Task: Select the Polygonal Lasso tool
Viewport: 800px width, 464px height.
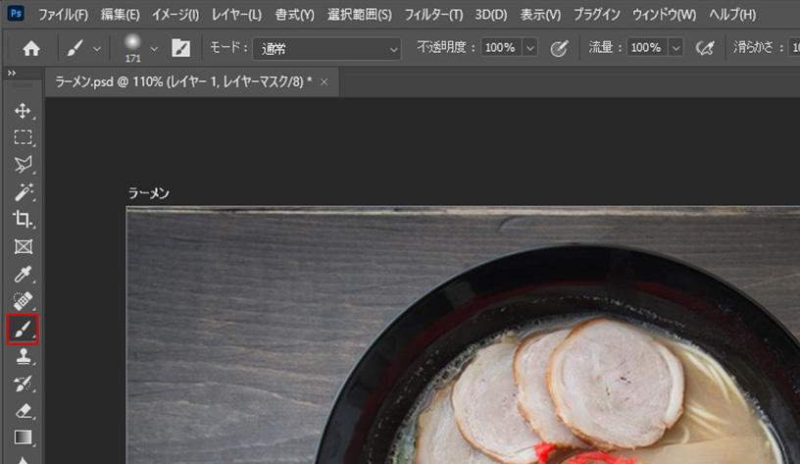Action: [23, 165]
